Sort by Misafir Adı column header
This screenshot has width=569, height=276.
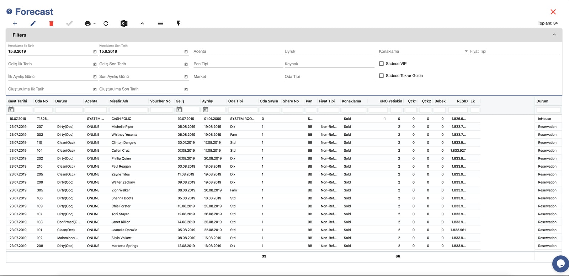pos(119,101)
